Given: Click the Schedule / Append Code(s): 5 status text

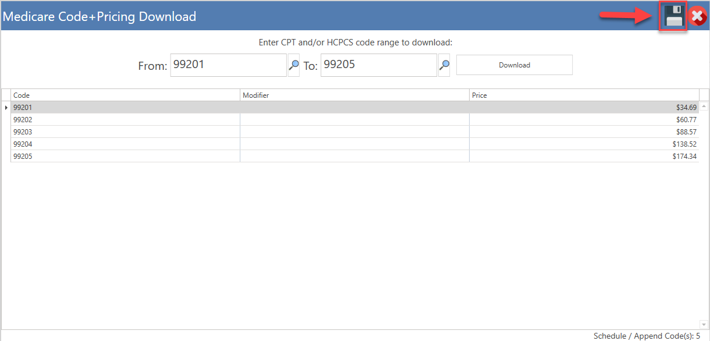Looking at the screenshot, I should (647, 336).
